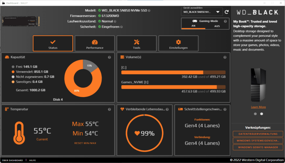
Task: Click the Verwendet: 850.1 GB legend entry
Action: pos(30,72)
